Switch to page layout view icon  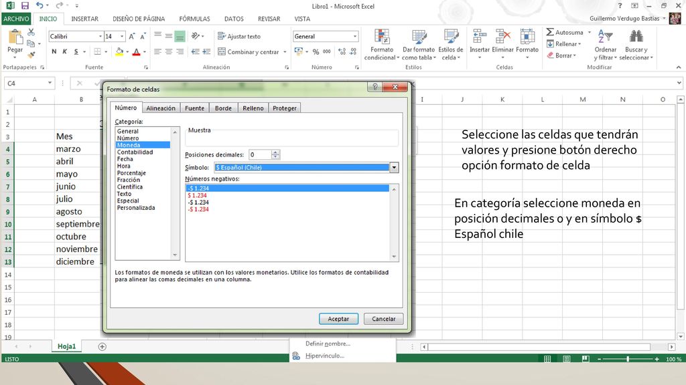click(x=567, y=359)
